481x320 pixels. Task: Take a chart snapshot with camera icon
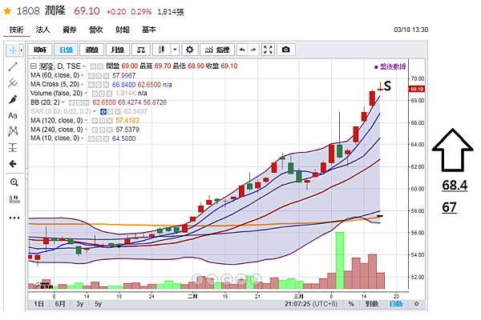pyautogui.click(x=285, y=50)
